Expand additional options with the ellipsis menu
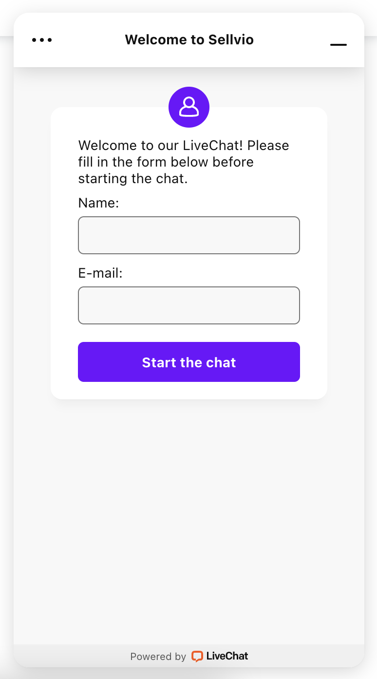 pyautogui.click(x=42, y=40)
